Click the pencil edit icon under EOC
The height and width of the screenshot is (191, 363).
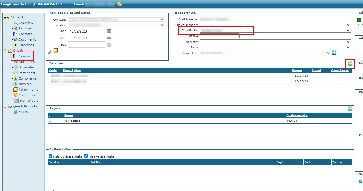tap(50, 51)
